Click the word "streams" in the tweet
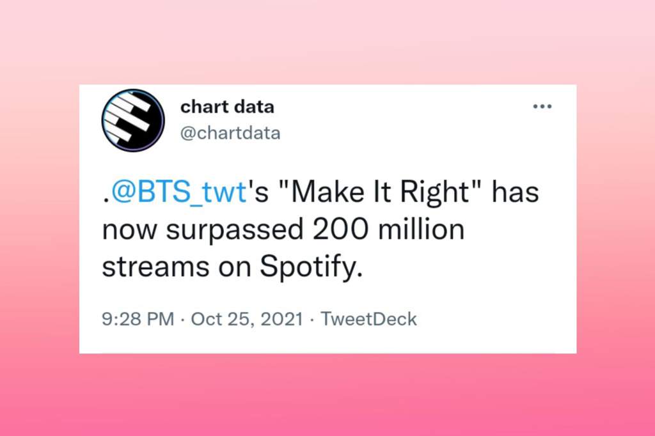Screen dimensions: 655x436 (156, 267)
